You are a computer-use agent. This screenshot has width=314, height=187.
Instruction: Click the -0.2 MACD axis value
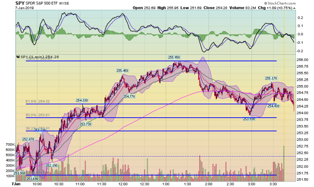[300, 51]
